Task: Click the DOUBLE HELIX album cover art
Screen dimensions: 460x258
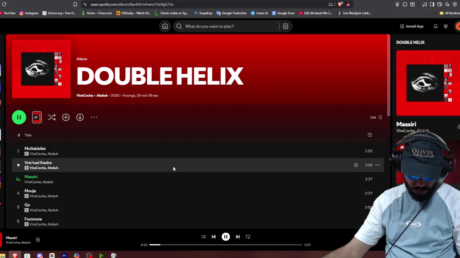Action: (41, 69)
